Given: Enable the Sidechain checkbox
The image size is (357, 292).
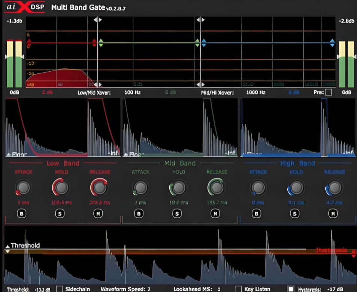Looking at the screenshot, I should [x=60, y=289].
